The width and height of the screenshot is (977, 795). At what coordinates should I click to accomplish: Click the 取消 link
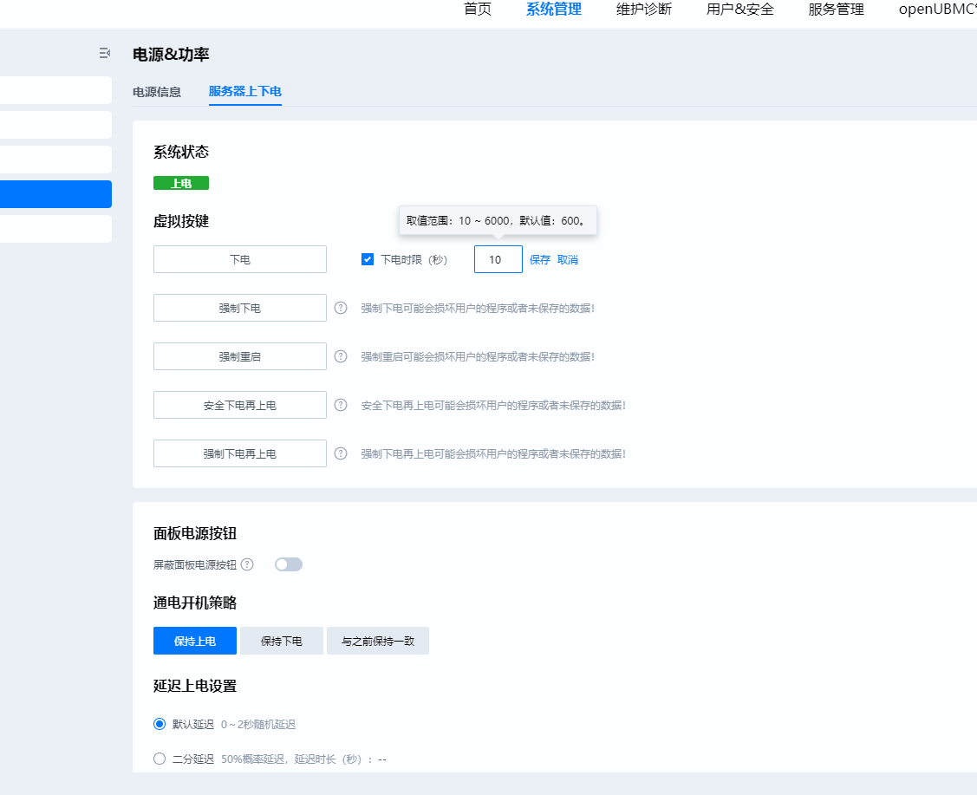567,259
